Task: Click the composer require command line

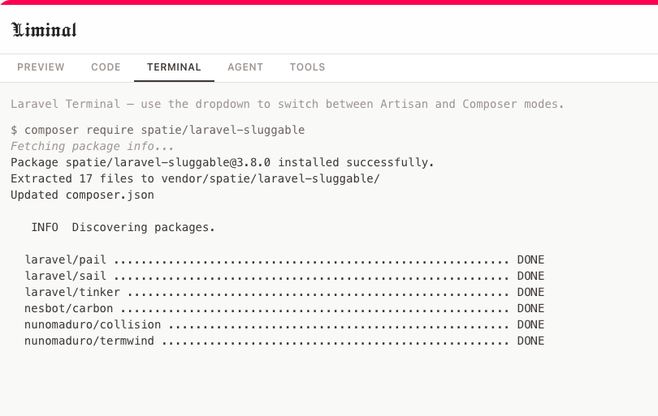Action: [x=158, y=130]
